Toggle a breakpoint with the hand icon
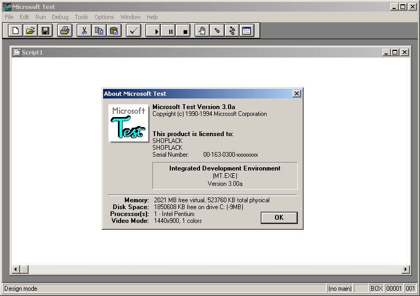The image size is (420, 296). point(202,31)
